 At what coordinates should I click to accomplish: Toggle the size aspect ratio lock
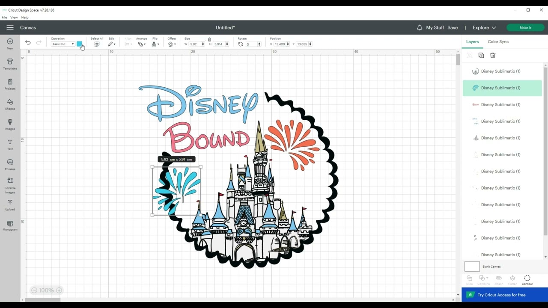pos(209,39)
